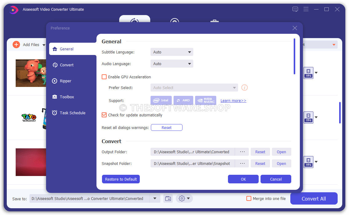Click MP4 format icon for the pig video
Image resolution: width=349 pixels, height=215 pixels.
[308, 73]
